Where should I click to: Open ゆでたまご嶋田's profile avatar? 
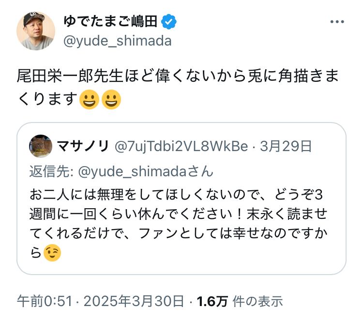point(36,30)
